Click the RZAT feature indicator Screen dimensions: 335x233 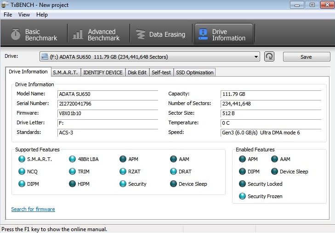[123, 172]
